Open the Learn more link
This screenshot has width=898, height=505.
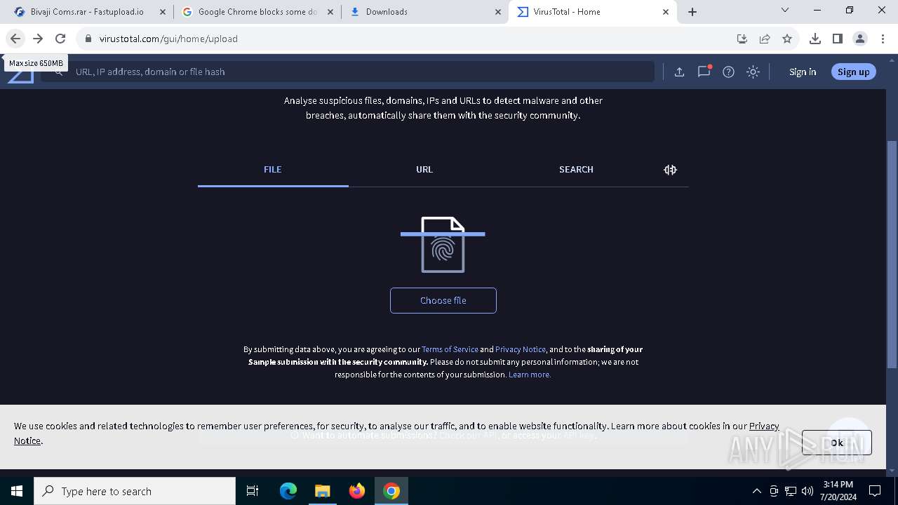coord(530,375)
